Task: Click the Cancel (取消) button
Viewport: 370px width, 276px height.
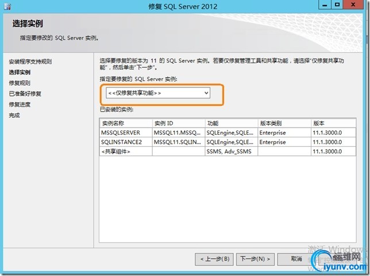Action: click(296, 259)
